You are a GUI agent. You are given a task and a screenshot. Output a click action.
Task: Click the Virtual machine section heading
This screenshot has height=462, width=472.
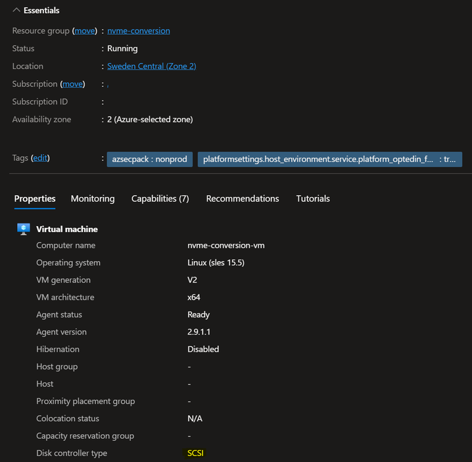pos(67,229)
